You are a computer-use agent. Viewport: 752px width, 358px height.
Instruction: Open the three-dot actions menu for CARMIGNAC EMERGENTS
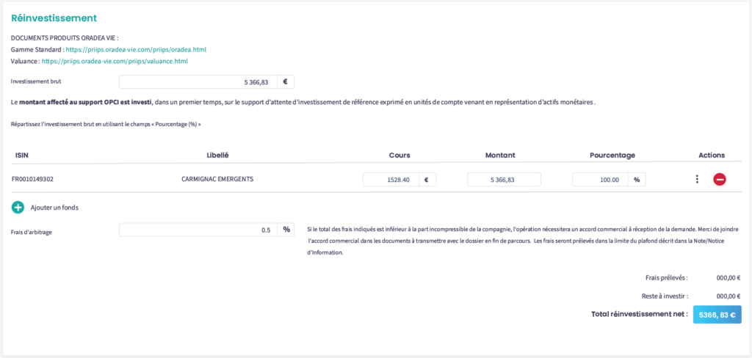(x=697, y=179)
